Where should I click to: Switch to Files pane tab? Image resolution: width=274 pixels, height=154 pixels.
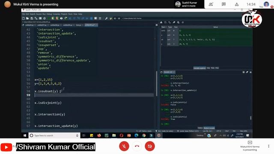[217, 68]
